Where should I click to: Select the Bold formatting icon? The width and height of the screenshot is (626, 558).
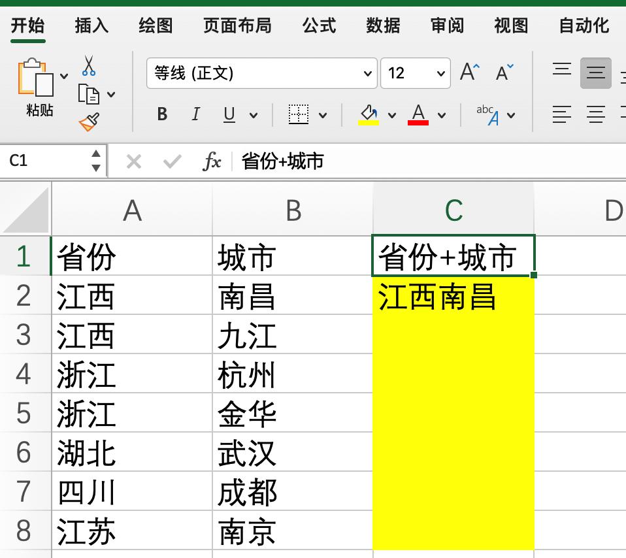[162, 114]
